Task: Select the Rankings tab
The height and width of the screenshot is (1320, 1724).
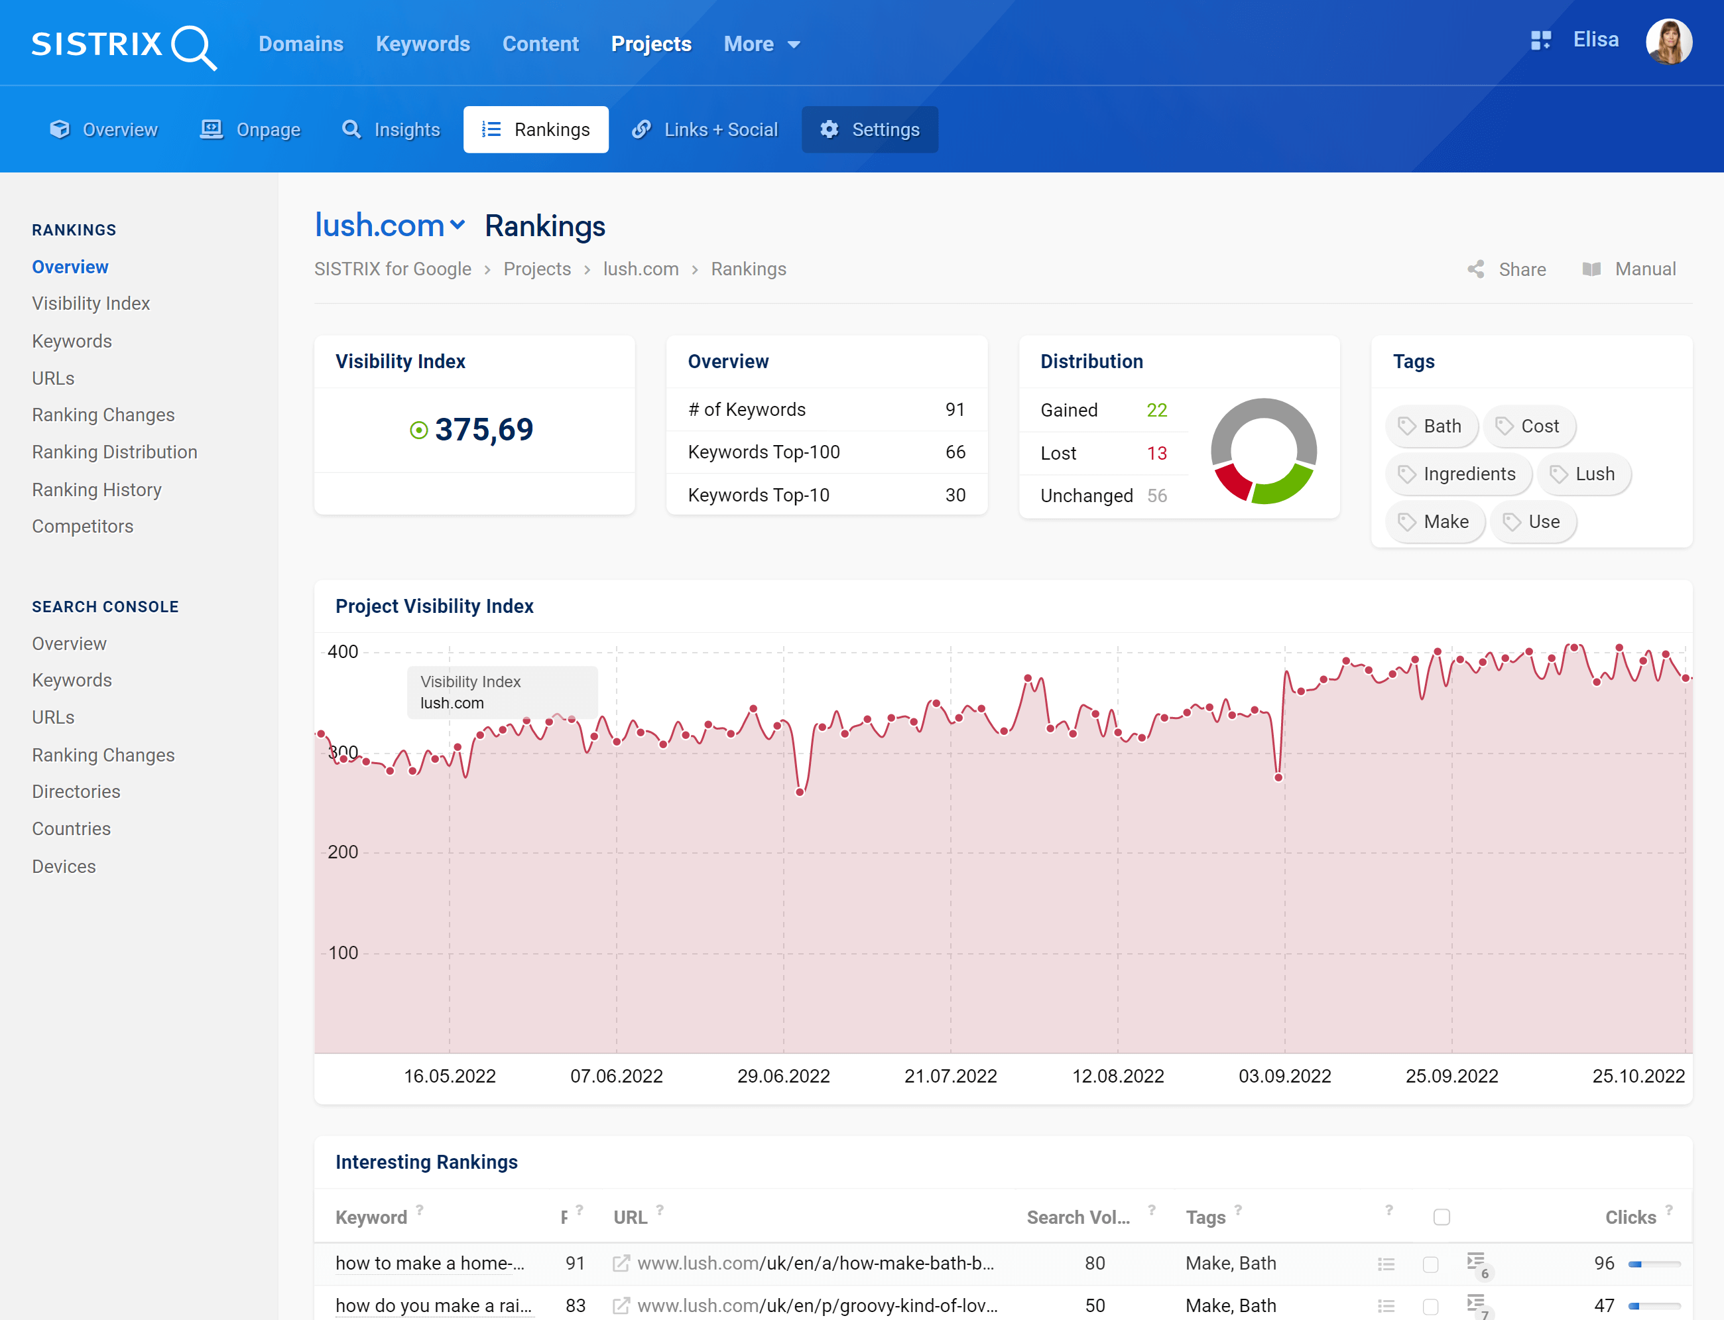Action: [x=536, y=129]
